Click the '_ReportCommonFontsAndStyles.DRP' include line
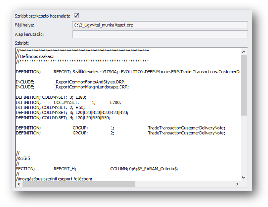The image size is (268, 207). click(89, 82)
